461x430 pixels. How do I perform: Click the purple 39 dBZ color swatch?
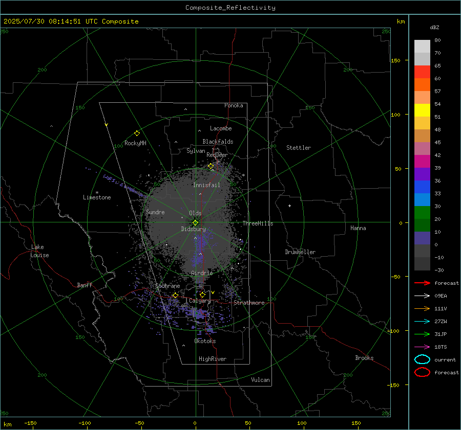(x=422, y=174)
